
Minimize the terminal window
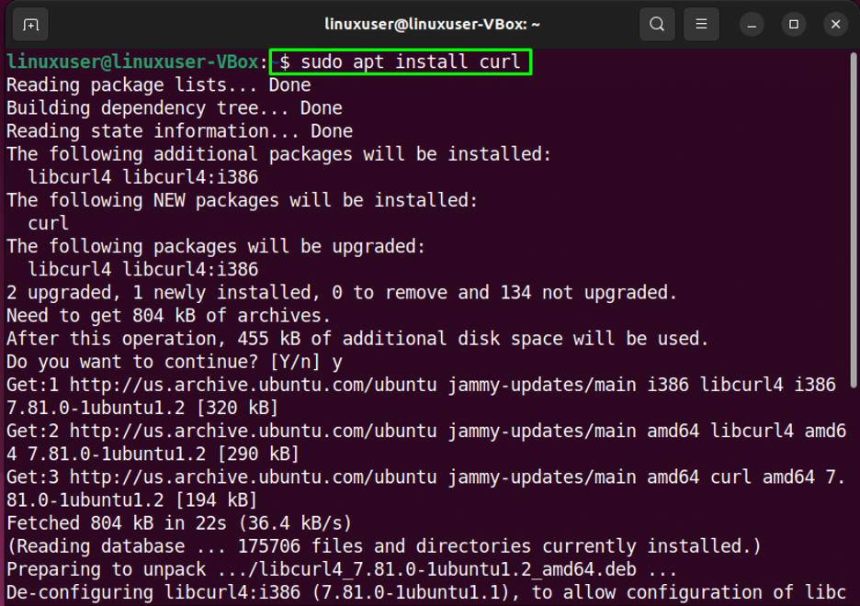(x=752, y=25)
